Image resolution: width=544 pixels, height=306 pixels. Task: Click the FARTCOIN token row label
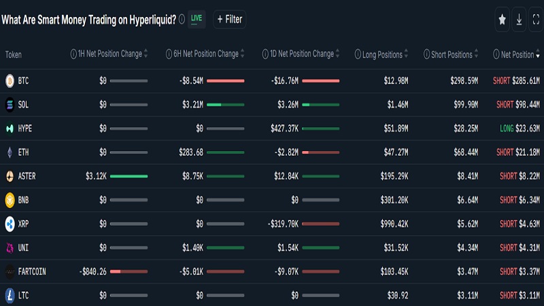(32, 271)
